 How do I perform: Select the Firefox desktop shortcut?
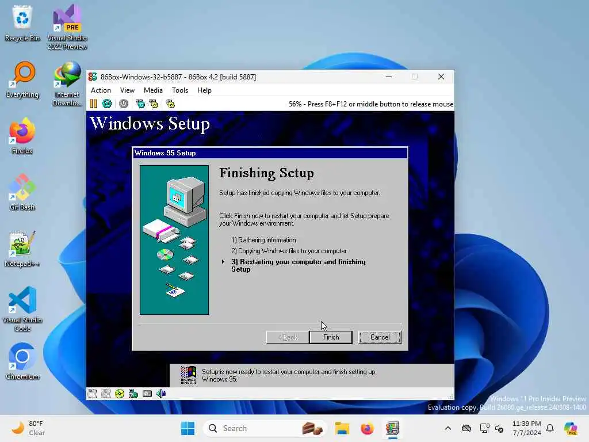[22, 136]
